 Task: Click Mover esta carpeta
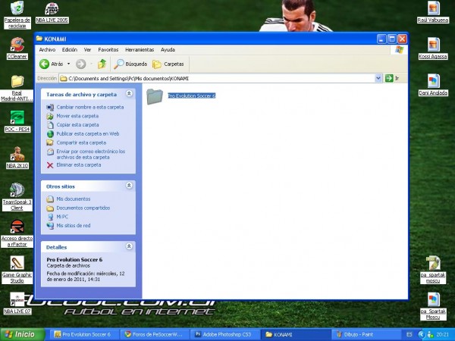point(77,116)
